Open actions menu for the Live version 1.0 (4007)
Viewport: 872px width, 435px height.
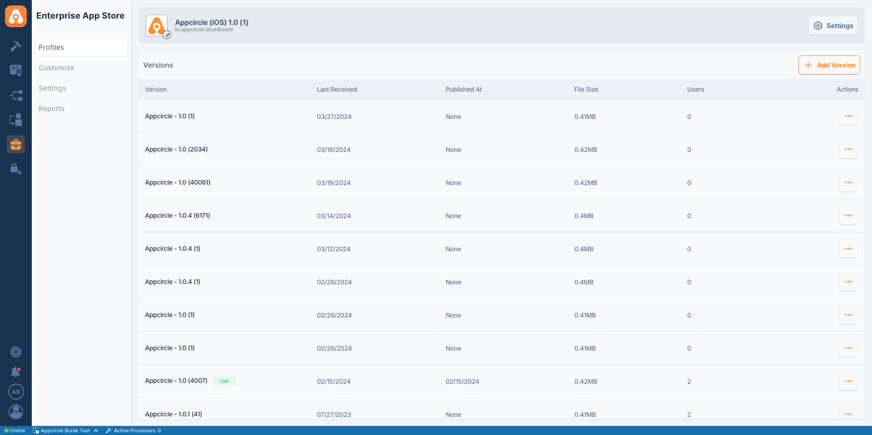point(848,381)
